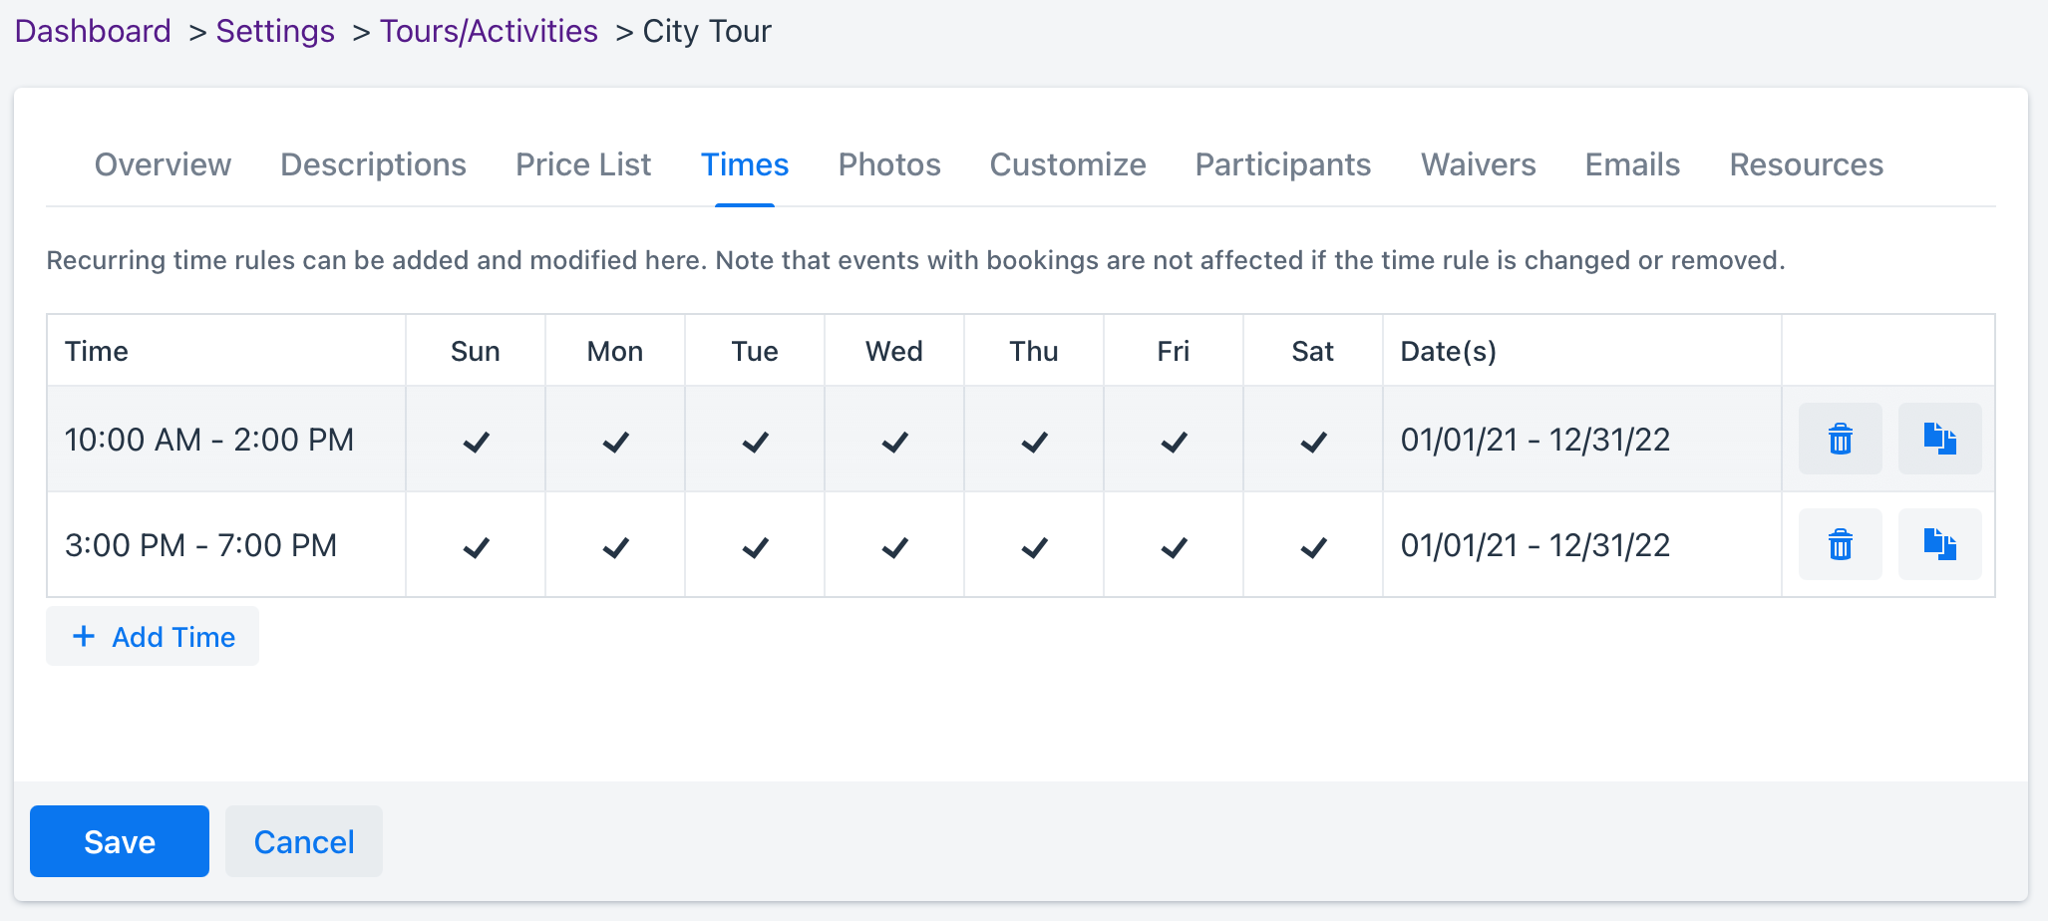Navigate to Dashboard breadcrumb link
Image resolution: width=2048 pixels, height=921 pixels.
(x=93, y=31)
